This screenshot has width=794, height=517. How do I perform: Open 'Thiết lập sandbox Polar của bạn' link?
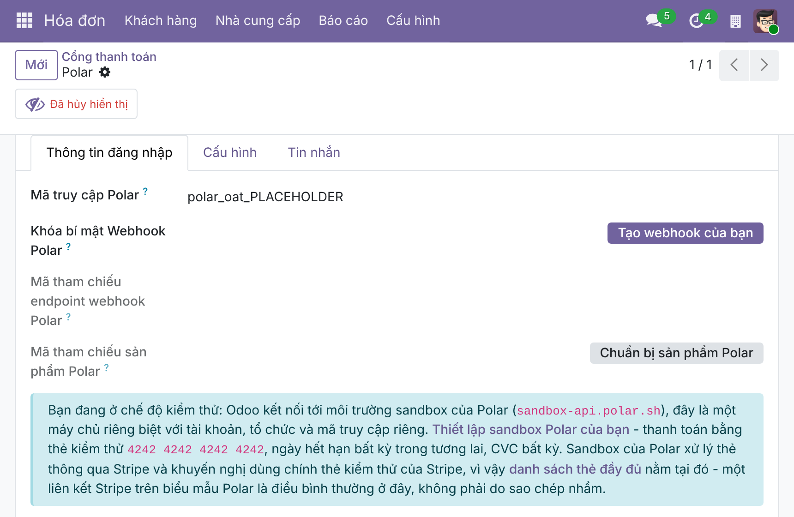point(531,430)
